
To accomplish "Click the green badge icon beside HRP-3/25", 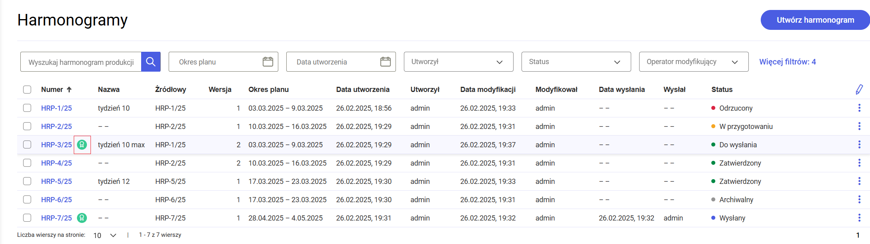I will coord(82,145).
